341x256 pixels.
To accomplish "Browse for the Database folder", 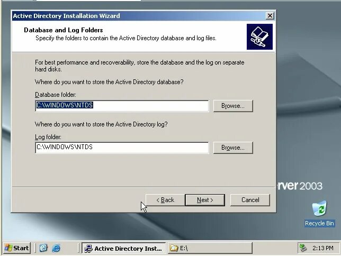I will (x=233, y=106).
